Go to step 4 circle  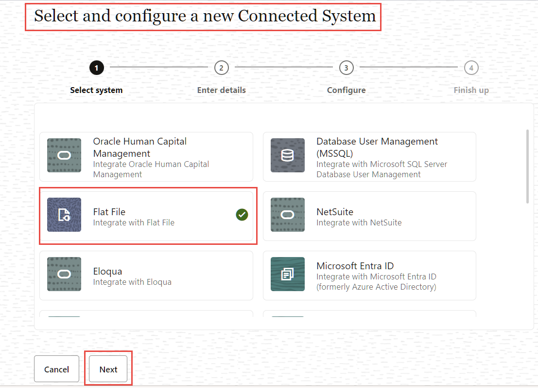[x=471, y=68]
